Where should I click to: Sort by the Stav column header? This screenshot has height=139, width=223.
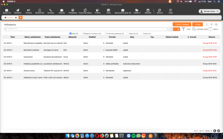pos(132,37)
